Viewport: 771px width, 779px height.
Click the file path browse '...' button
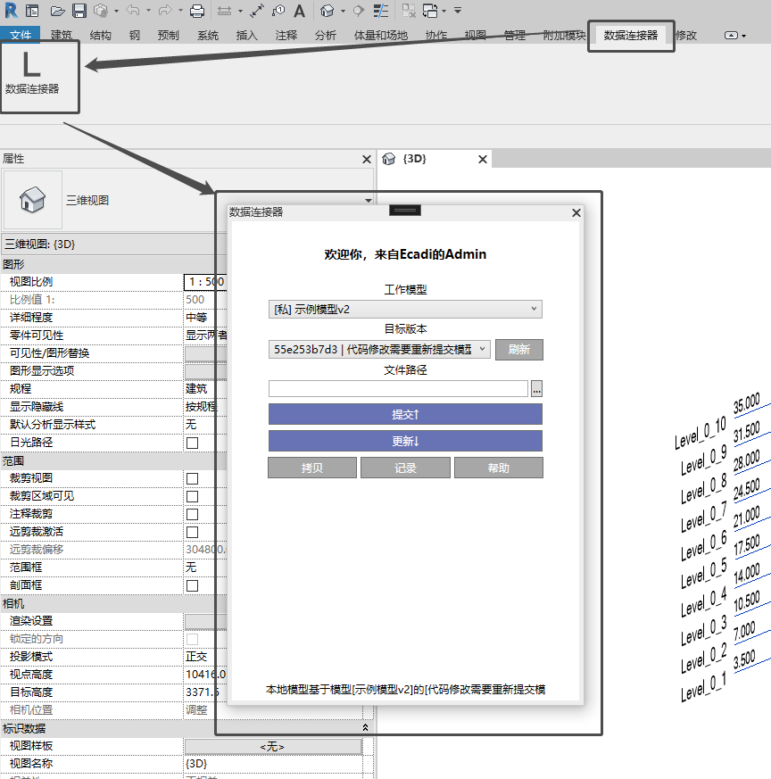(x=536, y=389)
